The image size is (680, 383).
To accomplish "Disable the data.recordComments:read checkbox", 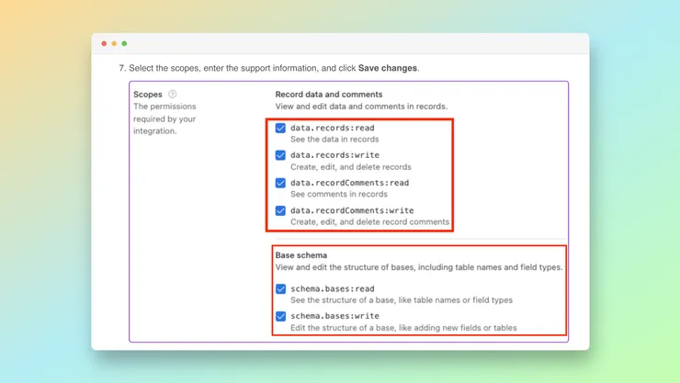I will [x=280, y=183].
